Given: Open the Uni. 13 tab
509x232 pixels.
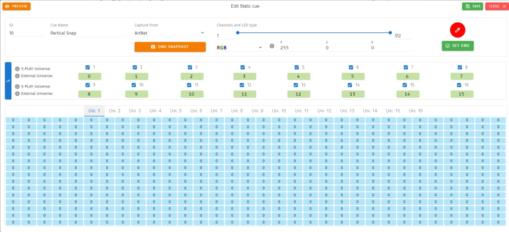Looking at the screenshot, I should 347,111.
